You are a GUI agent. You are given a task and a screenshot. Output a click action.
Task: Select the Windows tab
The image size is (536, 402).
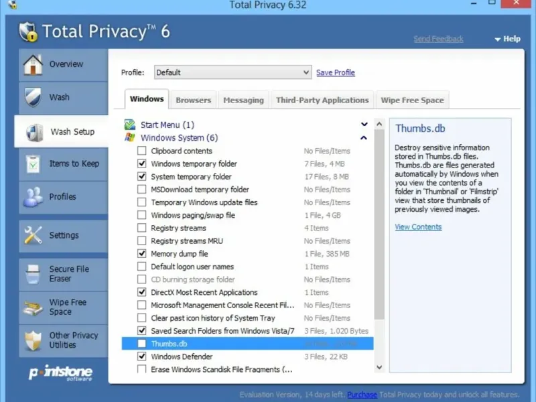(147, 99)
